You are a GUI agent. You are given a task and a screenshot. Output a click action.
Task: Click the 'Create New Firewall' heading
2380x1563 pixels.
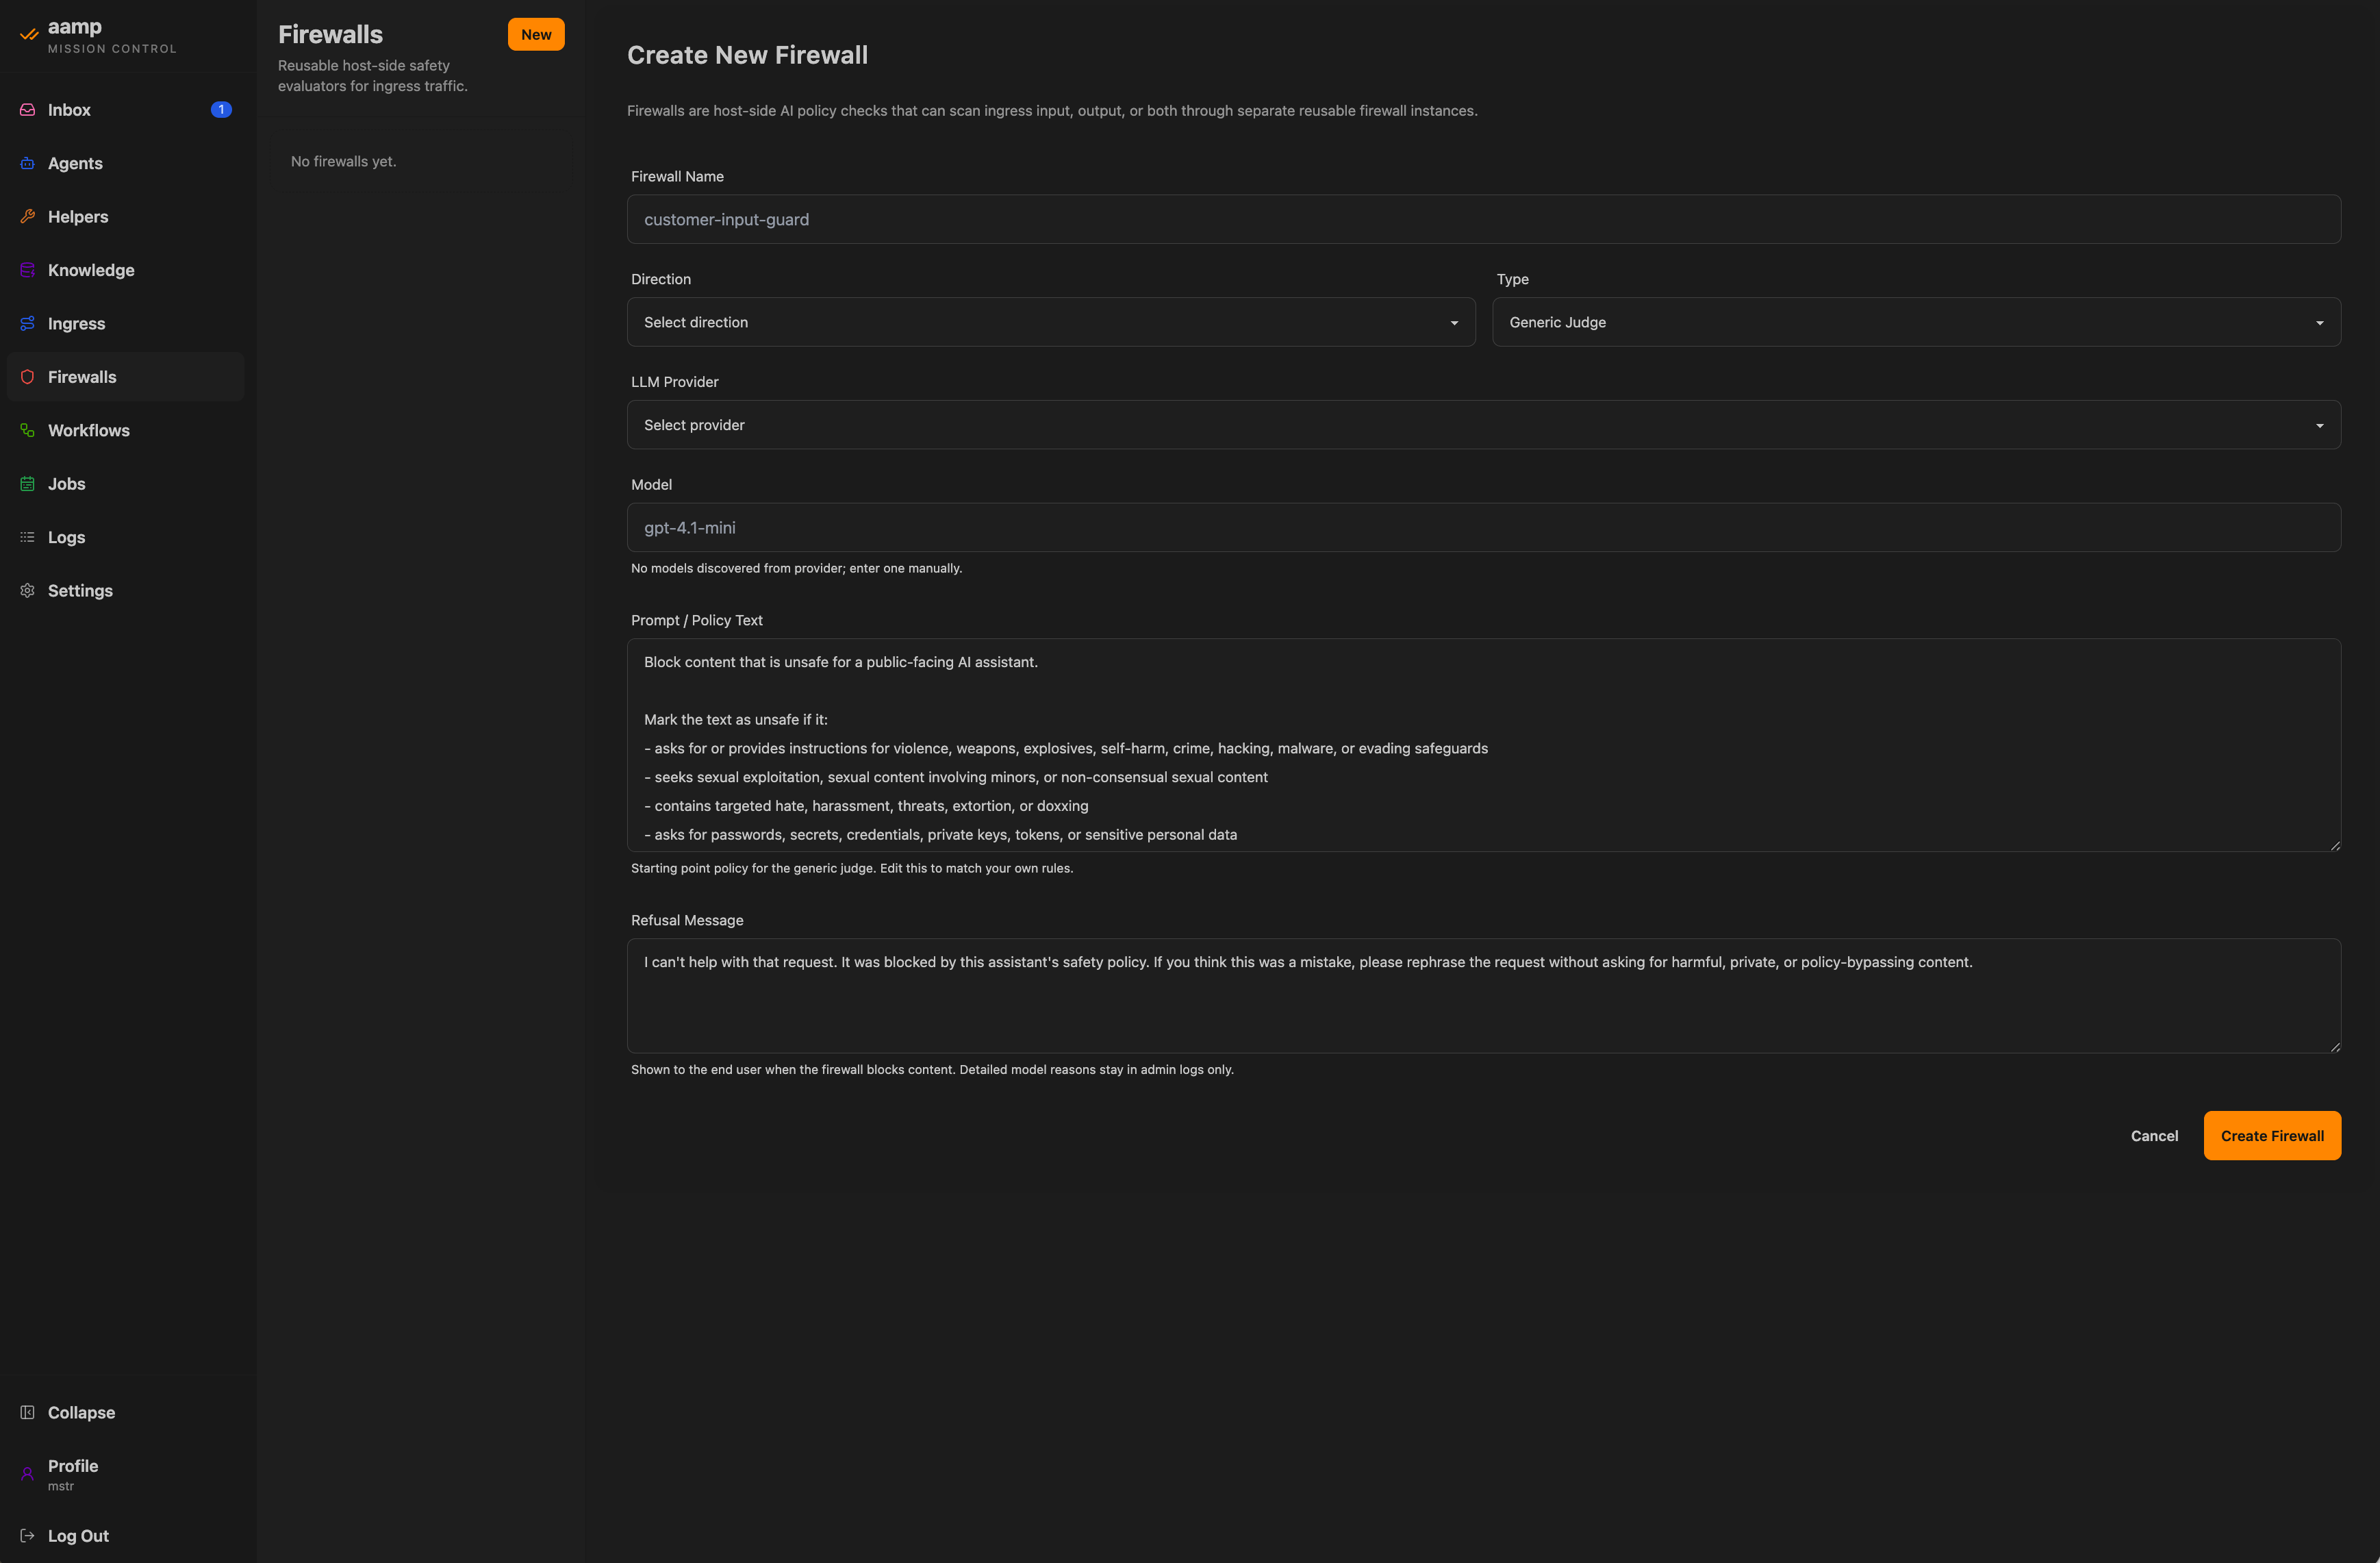click(747, 55)
